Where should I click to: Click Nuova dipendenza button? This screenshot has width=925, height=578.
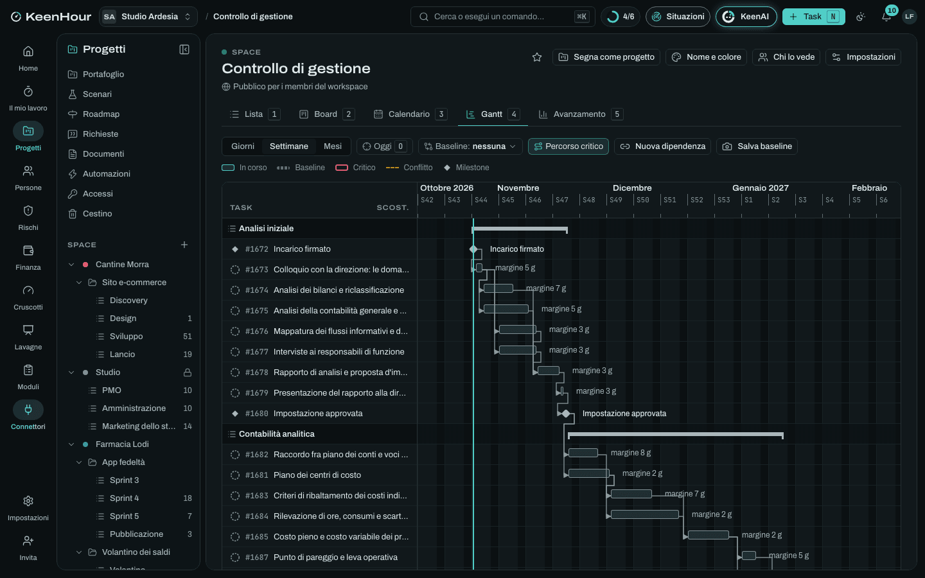tap(662, 146)
